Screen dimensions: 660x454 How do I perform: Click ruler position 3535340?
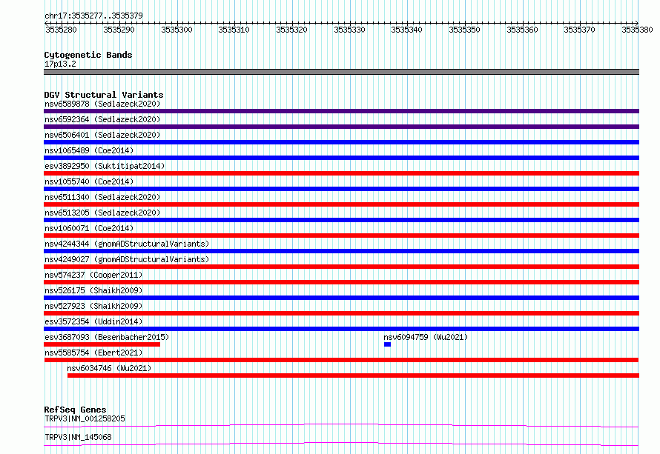click(x=406, y=30)
